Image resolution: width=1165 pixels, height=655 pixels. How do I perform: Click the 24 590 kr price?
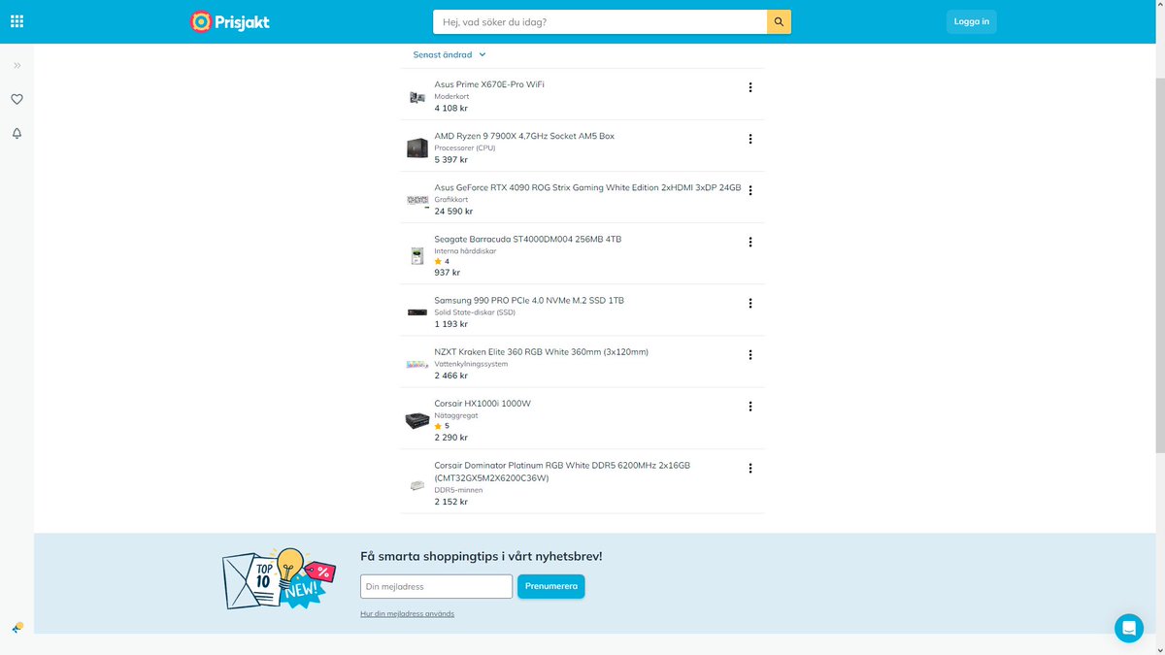click(x=453, y=212)
